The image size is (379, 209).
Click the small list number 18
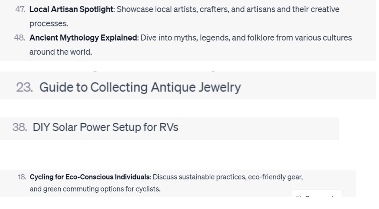tap(22, 177)
